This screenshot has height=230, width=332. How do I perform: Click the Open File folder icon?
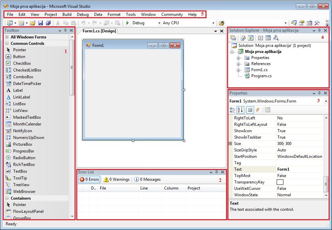33,23
